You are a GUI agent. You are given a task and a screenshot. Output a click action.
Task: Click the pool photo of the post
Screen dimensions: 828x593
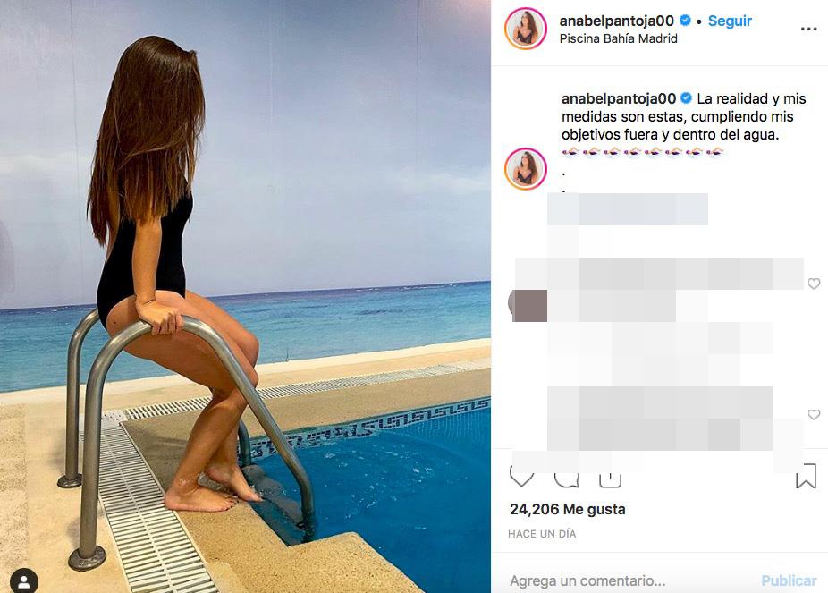tap(246, 296)
